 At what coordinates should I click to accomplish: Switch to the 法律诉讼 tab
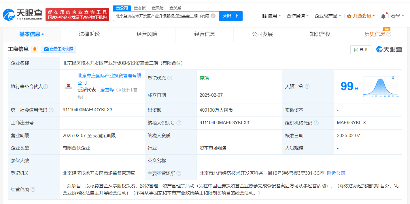(x=89, y=34)
